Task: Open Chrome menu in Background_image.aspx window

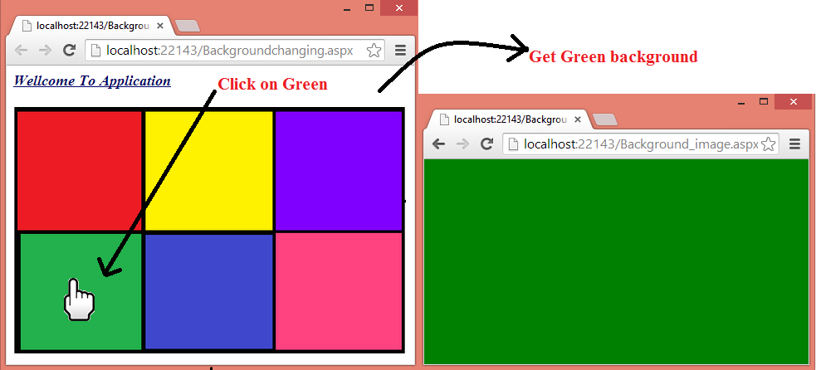Action: click(x=794, y=144)
